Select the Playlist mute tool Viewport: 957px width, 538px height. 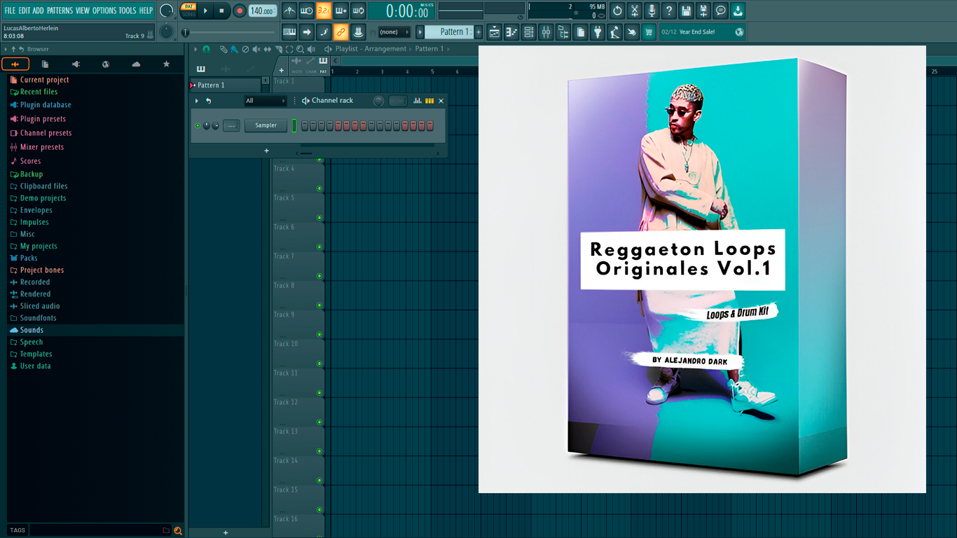(x=256, y=49)
